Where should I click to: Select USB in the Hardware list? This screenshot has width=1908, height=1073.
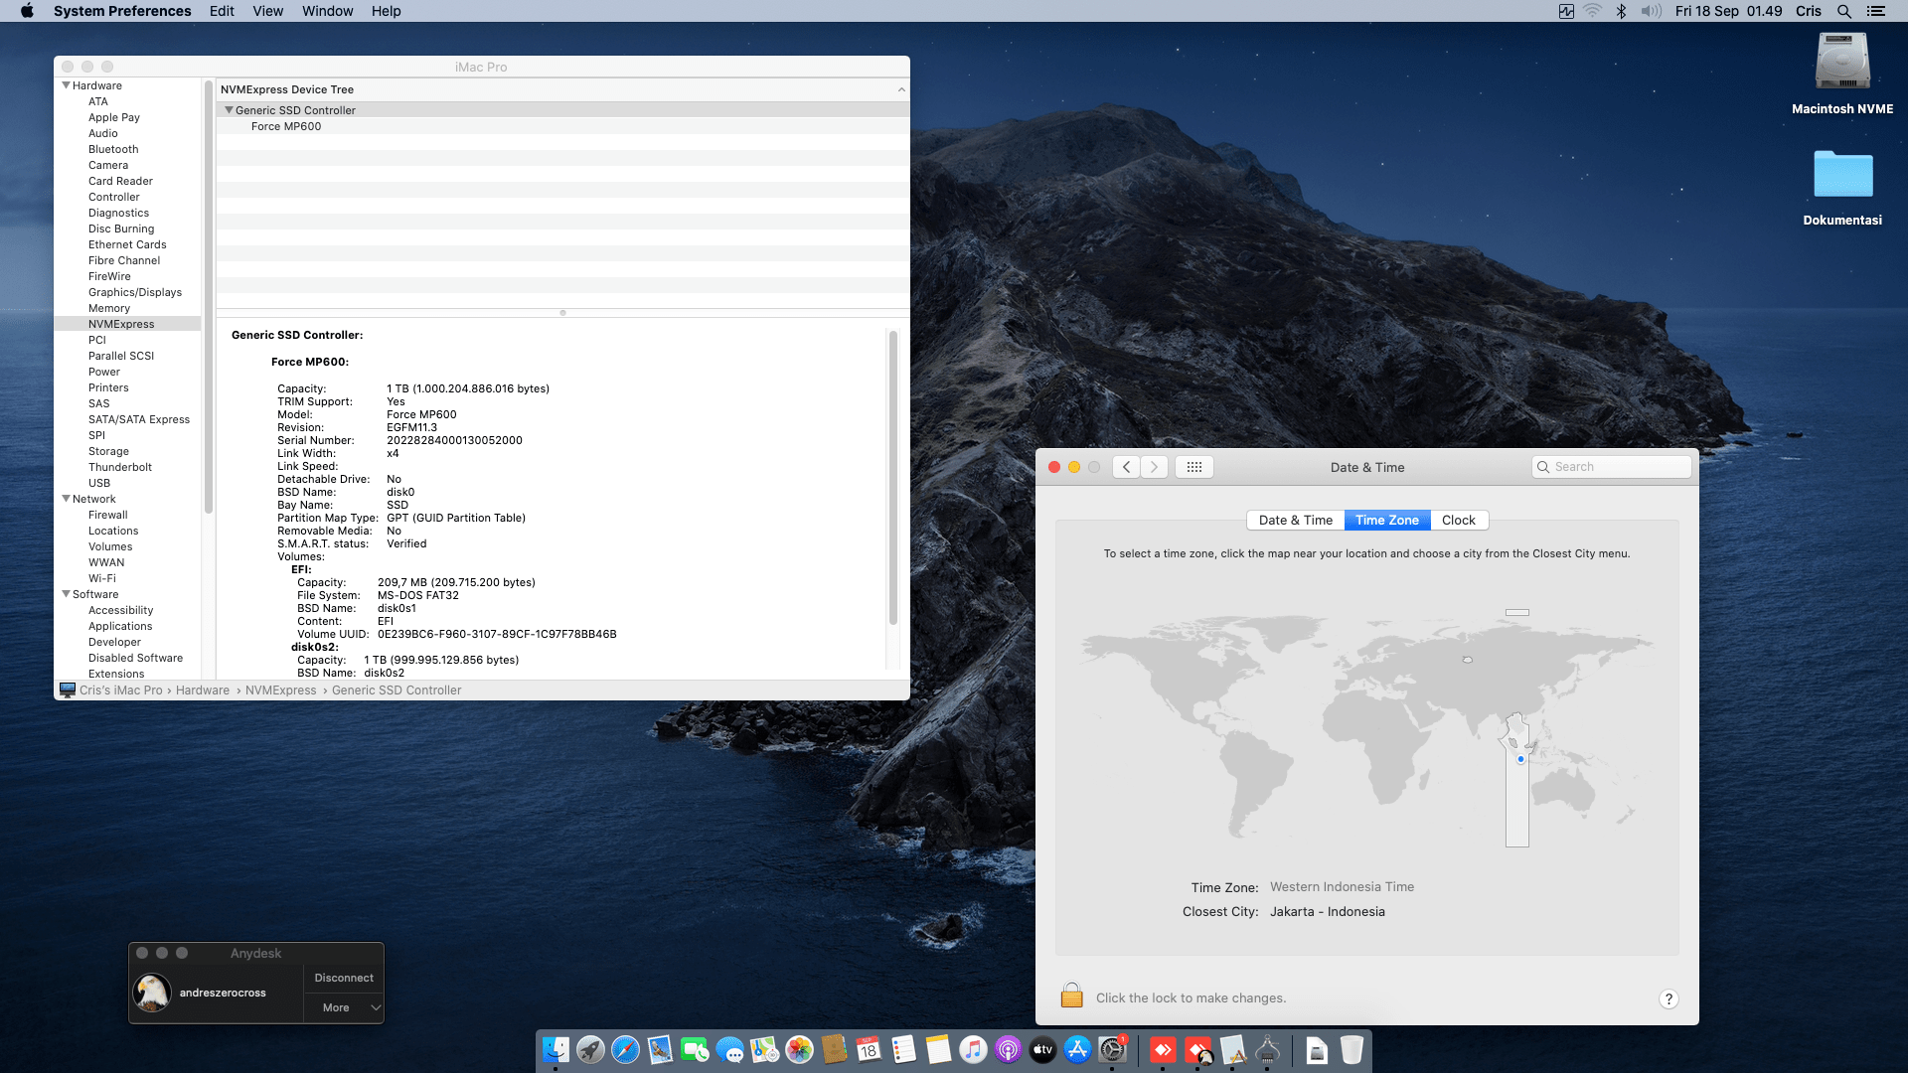(99, 483)
